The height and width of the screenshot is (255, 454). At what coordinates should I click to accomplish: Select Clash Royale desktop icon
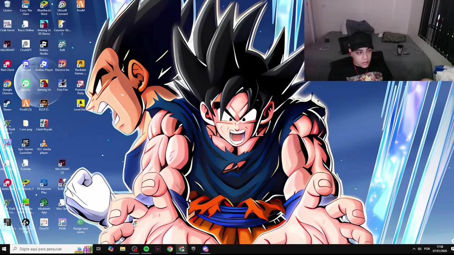pos(44,125)
